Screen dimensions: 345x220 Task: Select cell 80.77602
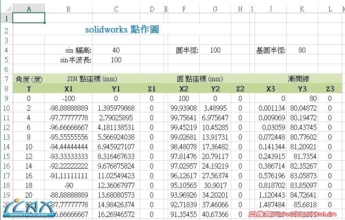pos(302,137)
